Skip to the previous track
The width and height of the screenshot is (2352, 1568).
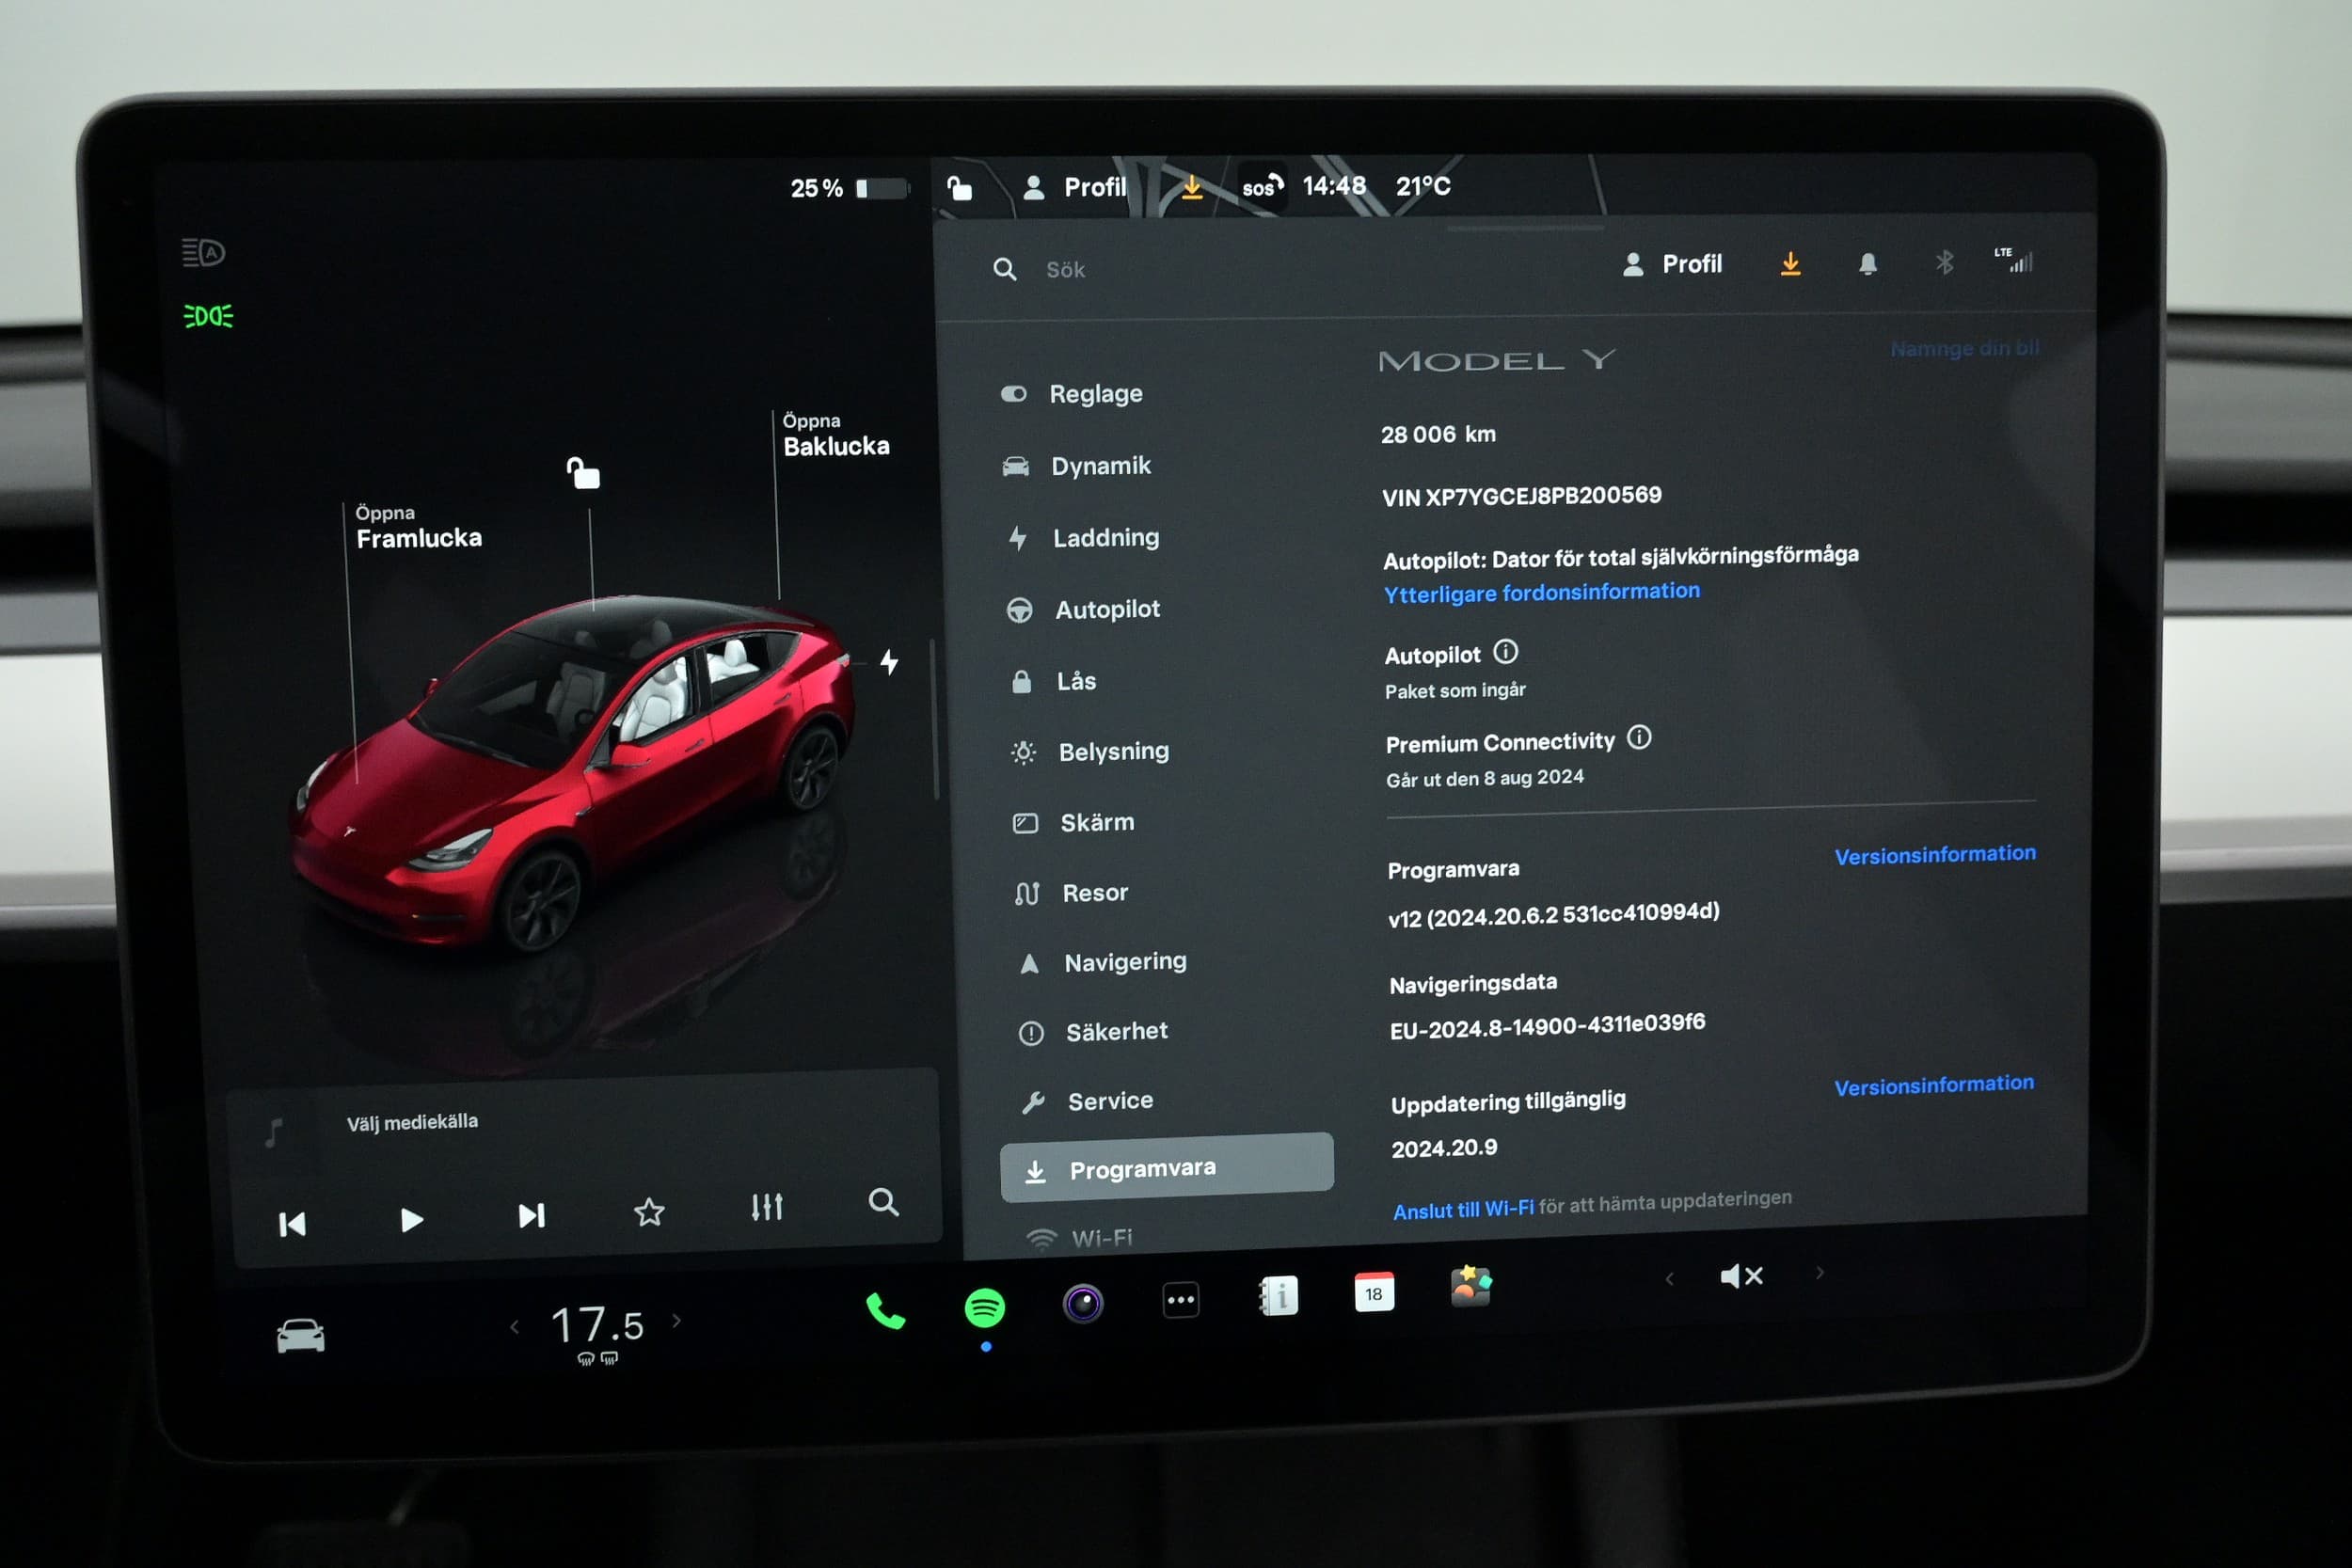click(292, 1224)
